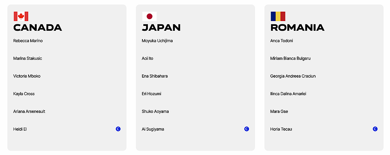Open Rebecca Marino's player link

point(28,41)
